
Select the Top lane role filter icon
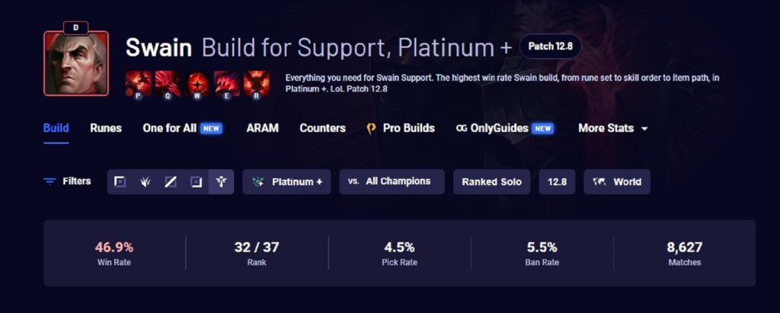(120, 182)
